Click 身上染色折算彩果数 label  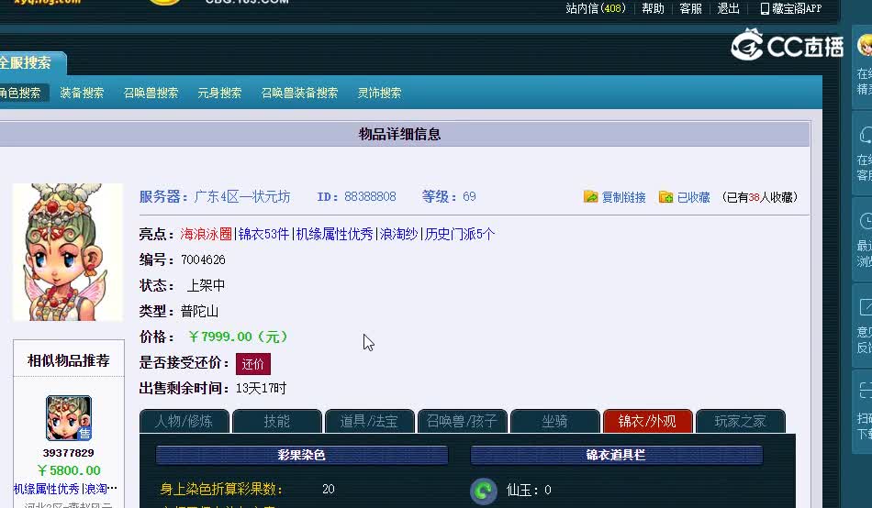pos(221,489)
